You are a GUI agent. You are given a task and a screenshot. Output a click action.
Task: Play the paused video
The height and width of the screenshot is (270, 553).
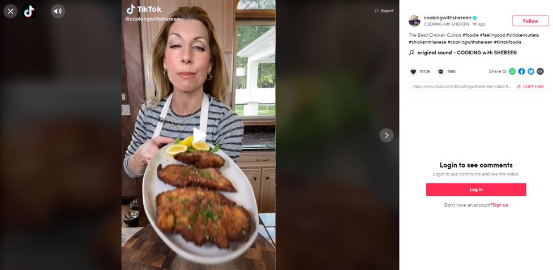pyautogui.click(x=199, y=135)
